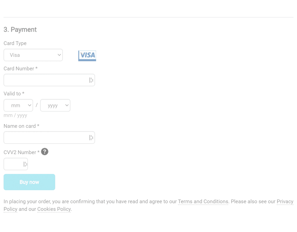Click the autofill icon inside Name on card field
The height and width of the screenshot is (232, 297).
pos(91,138)
